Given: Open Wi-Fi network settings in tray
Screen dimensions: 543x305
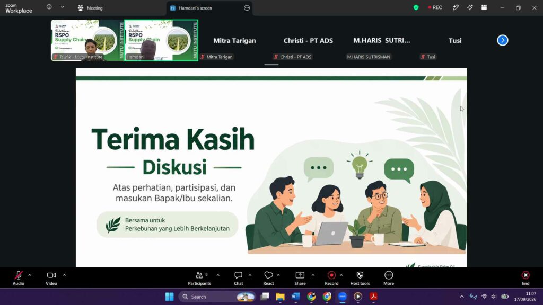Looking at the screenshot, I should [484, 297].
